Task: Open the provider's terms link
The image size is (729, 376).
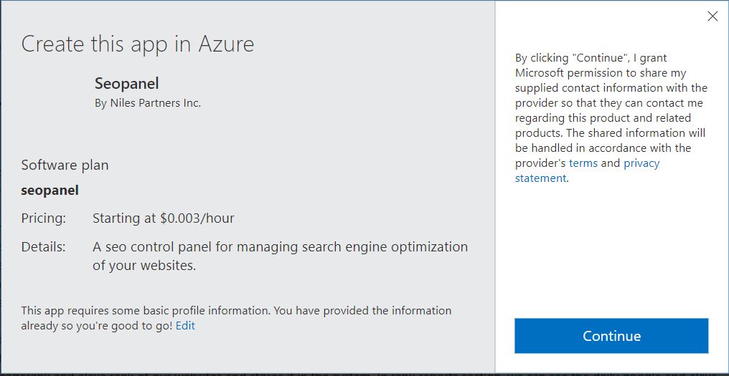Action: click(583, 163)
